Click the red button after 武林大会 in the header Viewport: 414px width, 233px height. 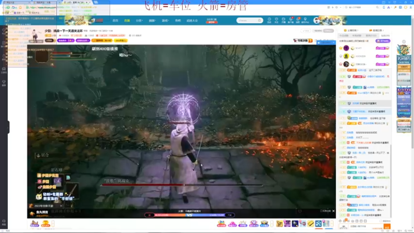pos(212,22)
